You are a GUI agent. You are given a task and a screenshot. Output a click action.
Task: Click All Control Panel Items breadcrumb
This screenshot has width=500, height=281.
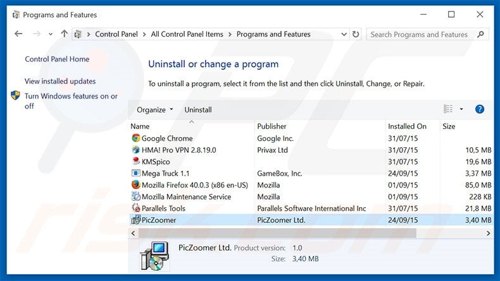(x=187, y=34)
